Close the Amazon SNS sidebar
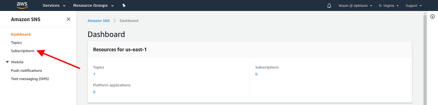This screenshot has width=438, height=105. point(68,19)
